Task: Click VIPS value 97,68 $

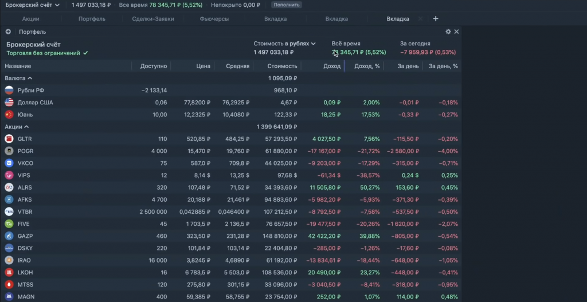Action: pos(286,175)
